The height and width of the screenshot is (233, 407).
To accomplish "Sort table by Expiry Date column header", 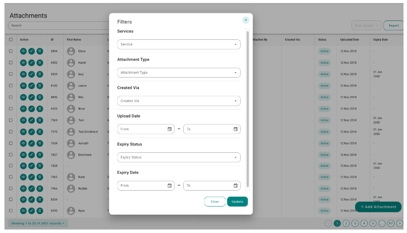I will (x=380, y=39).
